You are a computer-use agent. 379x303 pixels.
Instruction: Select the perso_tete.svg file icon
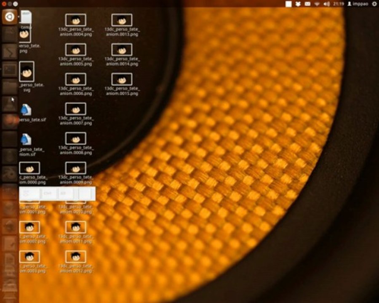(27, 72)
